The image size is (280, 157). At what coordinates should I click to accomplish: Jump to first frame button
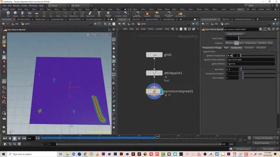pos(5,138)
